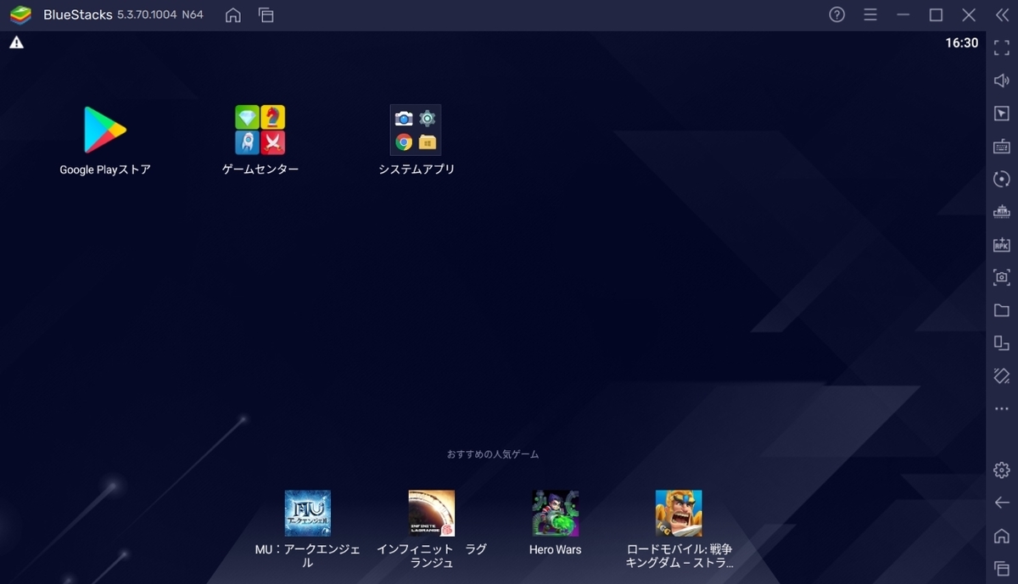This screenshot has width=1018, height=584.
Task: Minimize the BlueStacks window
Action: 903,14
